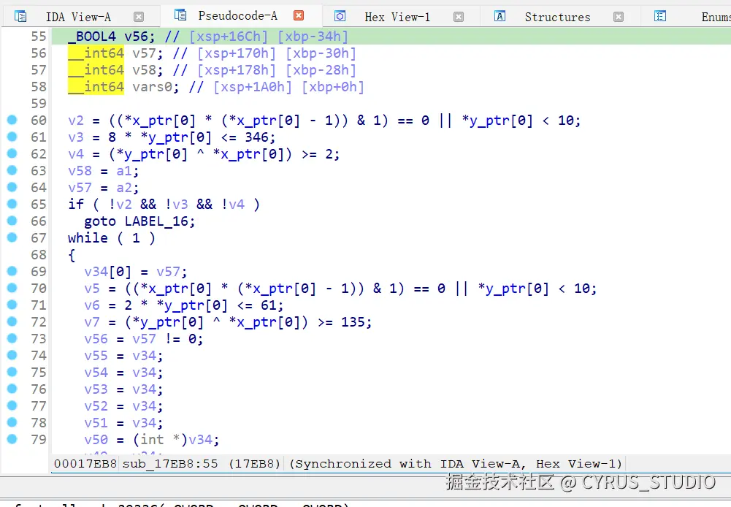Toggle breakpoint dot on line 64
Image resolution: width=731 pixels, height=507 pixels.
click(12, 187)
